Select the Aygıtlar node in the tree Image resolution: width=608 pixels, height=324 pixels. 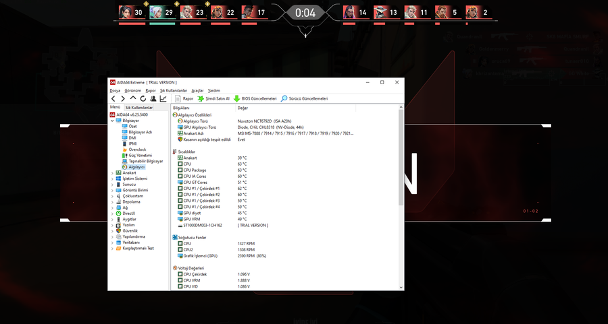(x=126, y=219)
